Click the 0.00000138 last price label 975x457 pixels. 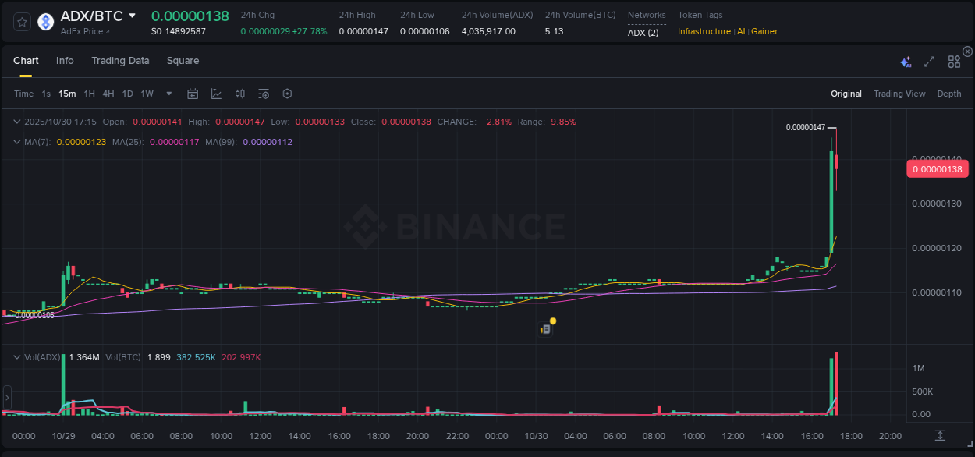(x=938, y=168)
